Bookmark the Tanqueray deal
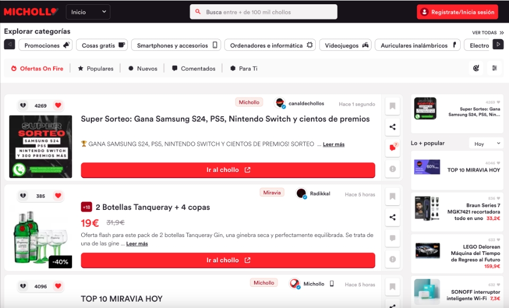 click(x=392, y=197)
